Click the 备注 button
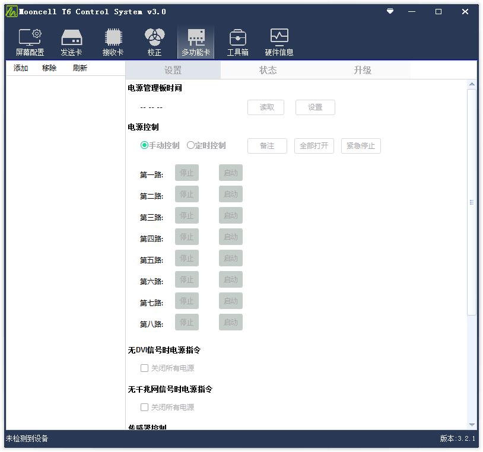Viewport: 483px width, 452px height. click(x=267, y=146)
